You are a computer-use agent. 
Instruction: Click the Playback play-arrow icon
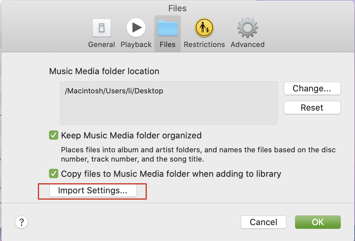pyautogui.click(x=136, y=28)
